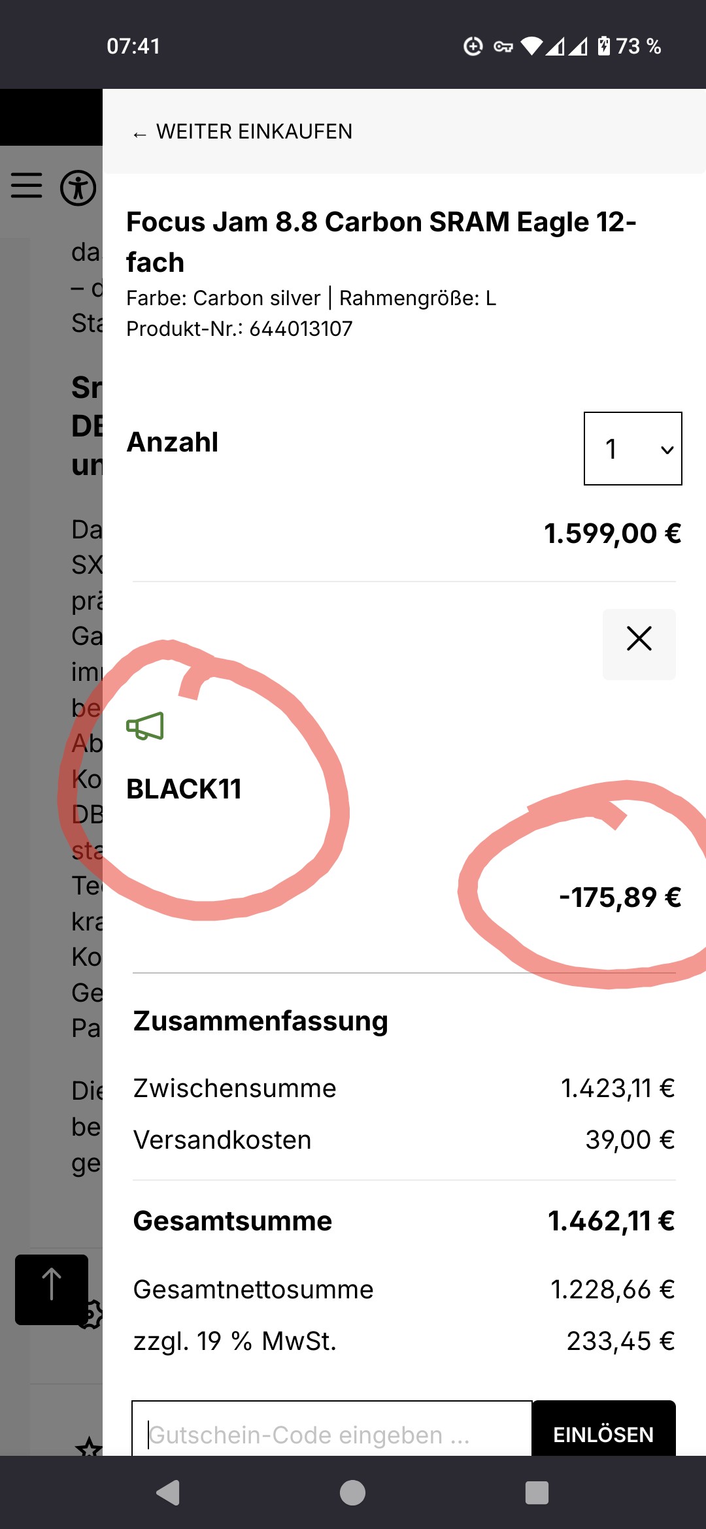Remove the BLACK11 coupon with X
Image resolution: width=706 pixels, height=1529 pixels.
639,639
